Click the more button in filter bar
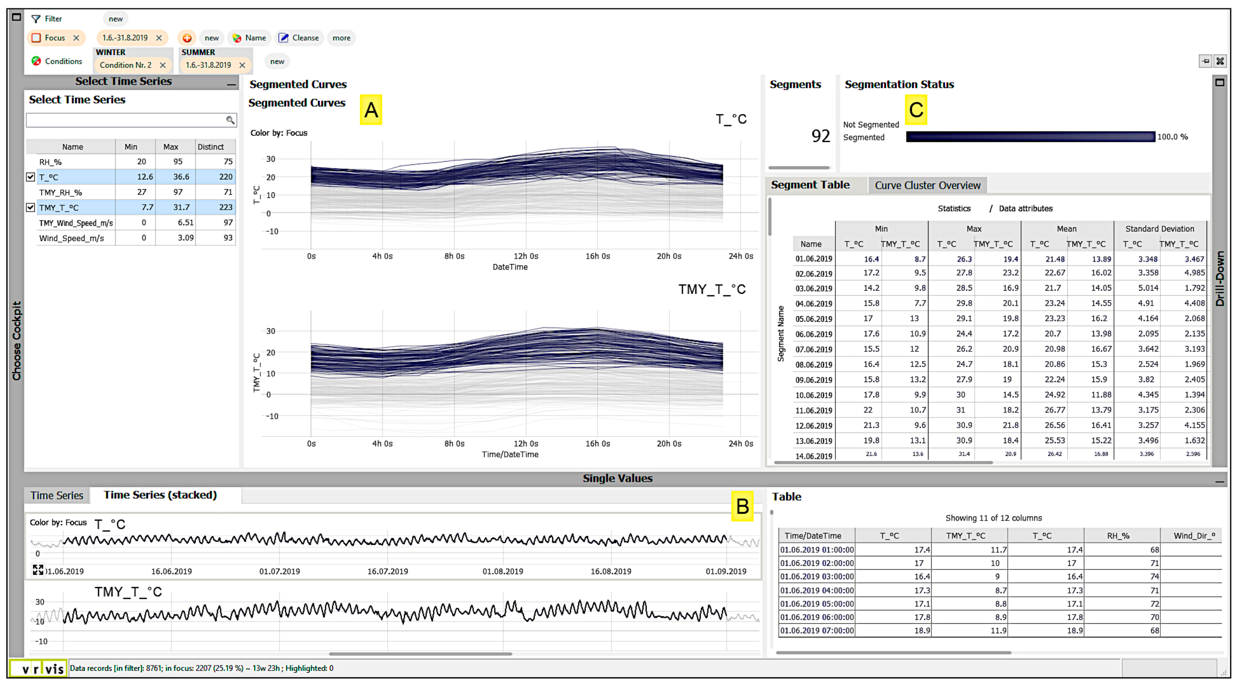The image size is (1239, 686). (x=341, y=38)
